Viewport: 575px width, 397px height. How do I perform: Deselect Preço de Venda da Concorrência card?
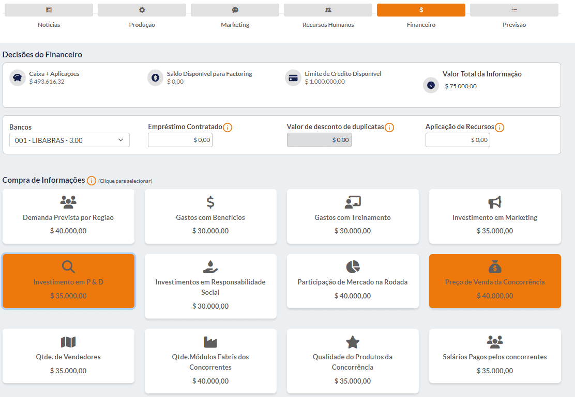(495, 281)
